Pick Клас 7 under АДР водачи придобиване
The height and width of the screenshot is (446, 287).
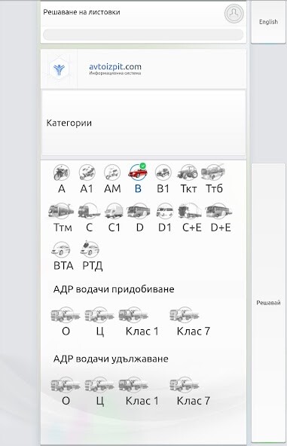pos(185,315)
